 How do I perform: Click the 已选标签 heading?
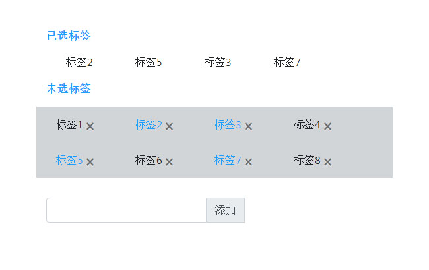point(69,36)
